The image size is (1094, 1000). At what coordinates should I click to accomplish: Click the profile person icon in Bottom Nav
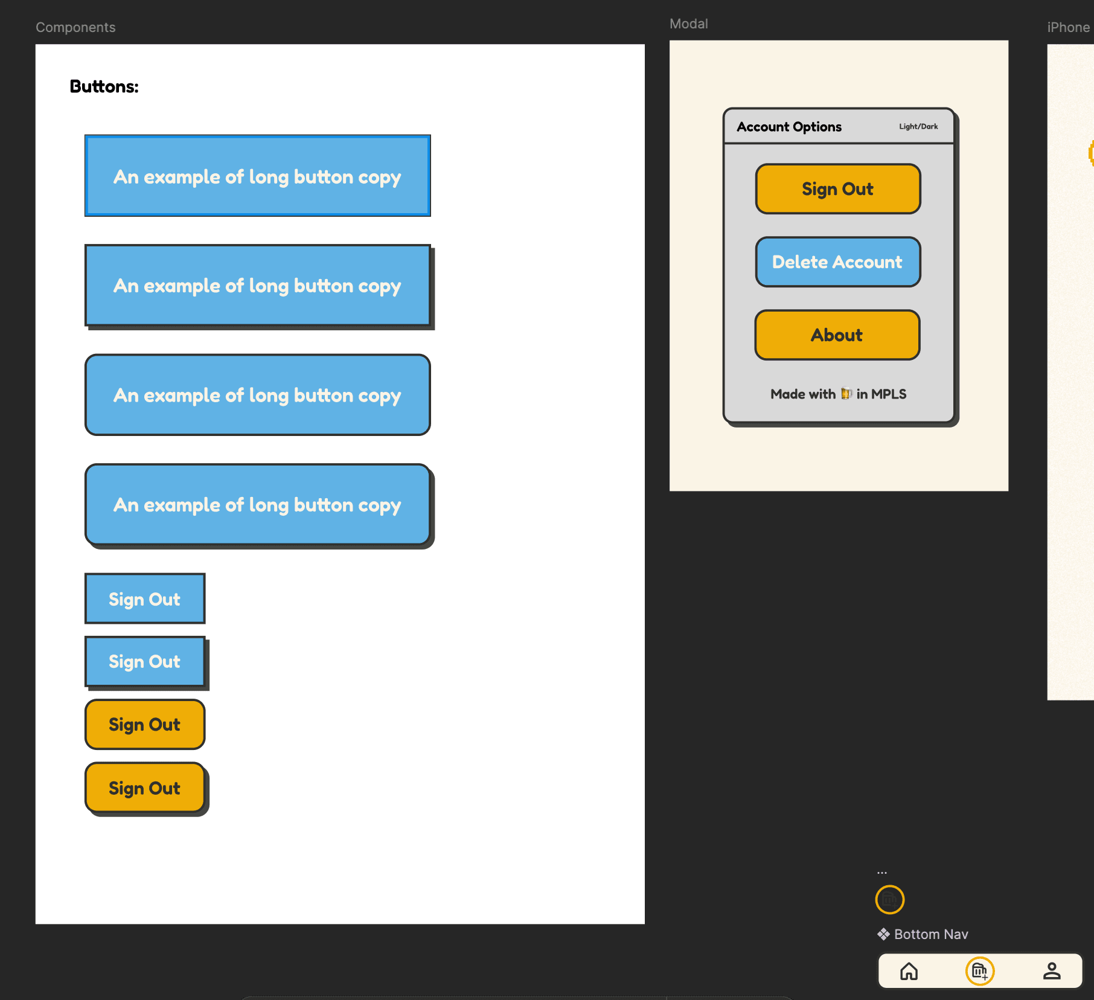coord(1051,971)
